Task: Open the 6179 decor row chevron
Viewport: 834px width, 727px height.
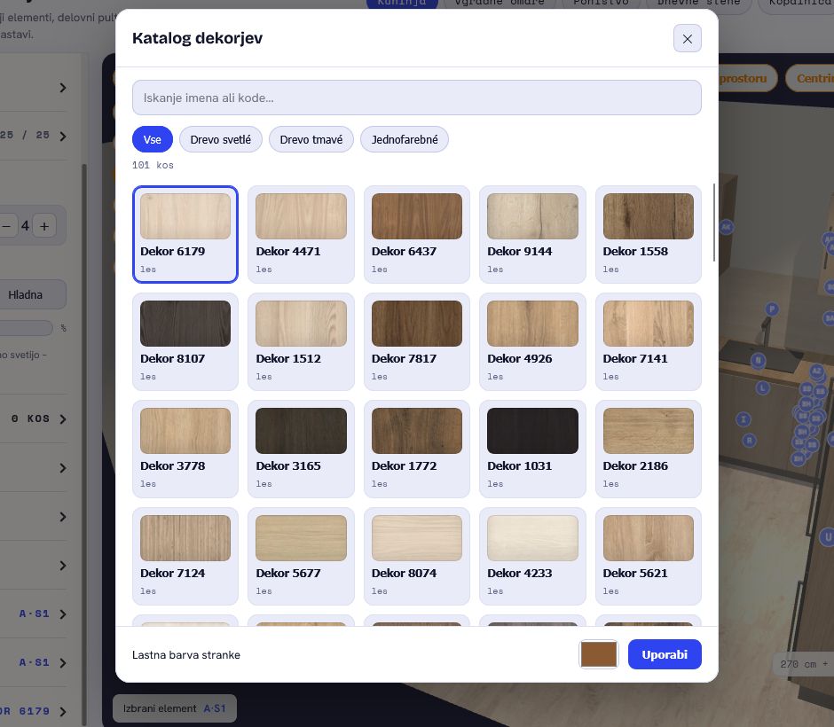Action: point(63,712)
